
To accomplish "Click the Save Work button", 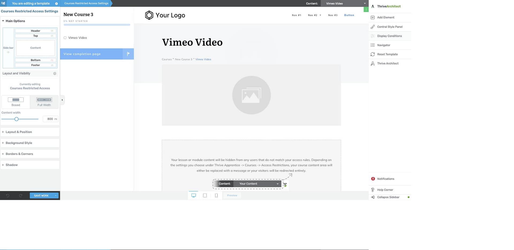I will (41, 196).
